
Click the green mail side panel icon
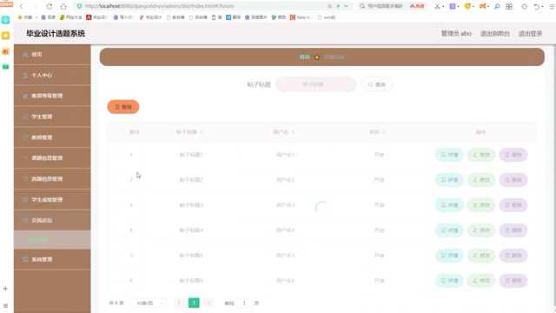click(6, 67)
